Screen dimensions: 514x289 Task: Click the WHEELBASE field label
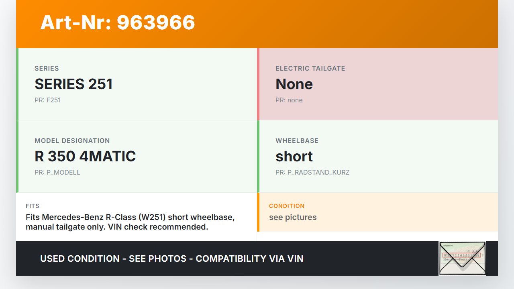click(x=297, y=140)
